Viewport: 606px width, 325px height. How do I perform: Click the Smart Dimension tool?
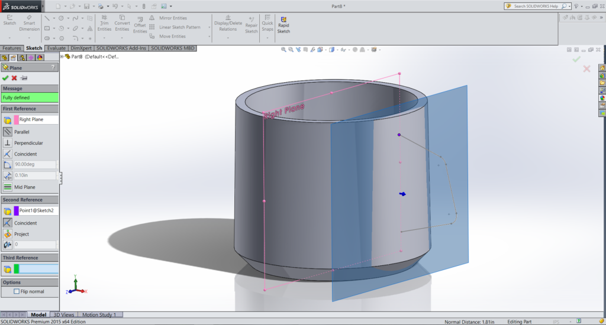point(29,24)
